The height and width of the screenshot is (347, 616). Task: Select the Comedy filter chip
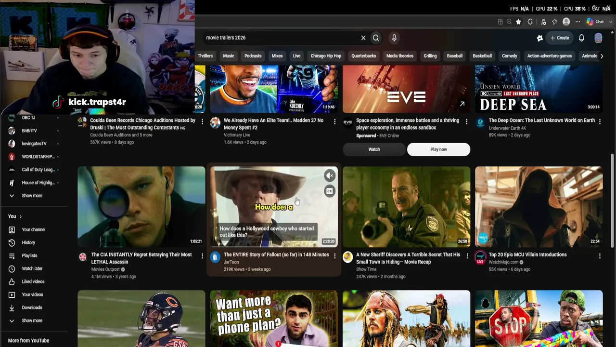pos(510,56)
